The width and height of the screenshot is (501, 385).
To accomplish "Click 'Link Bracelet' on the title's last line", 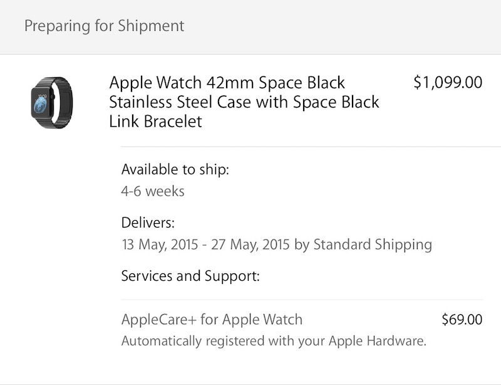I will coord(155,121).
